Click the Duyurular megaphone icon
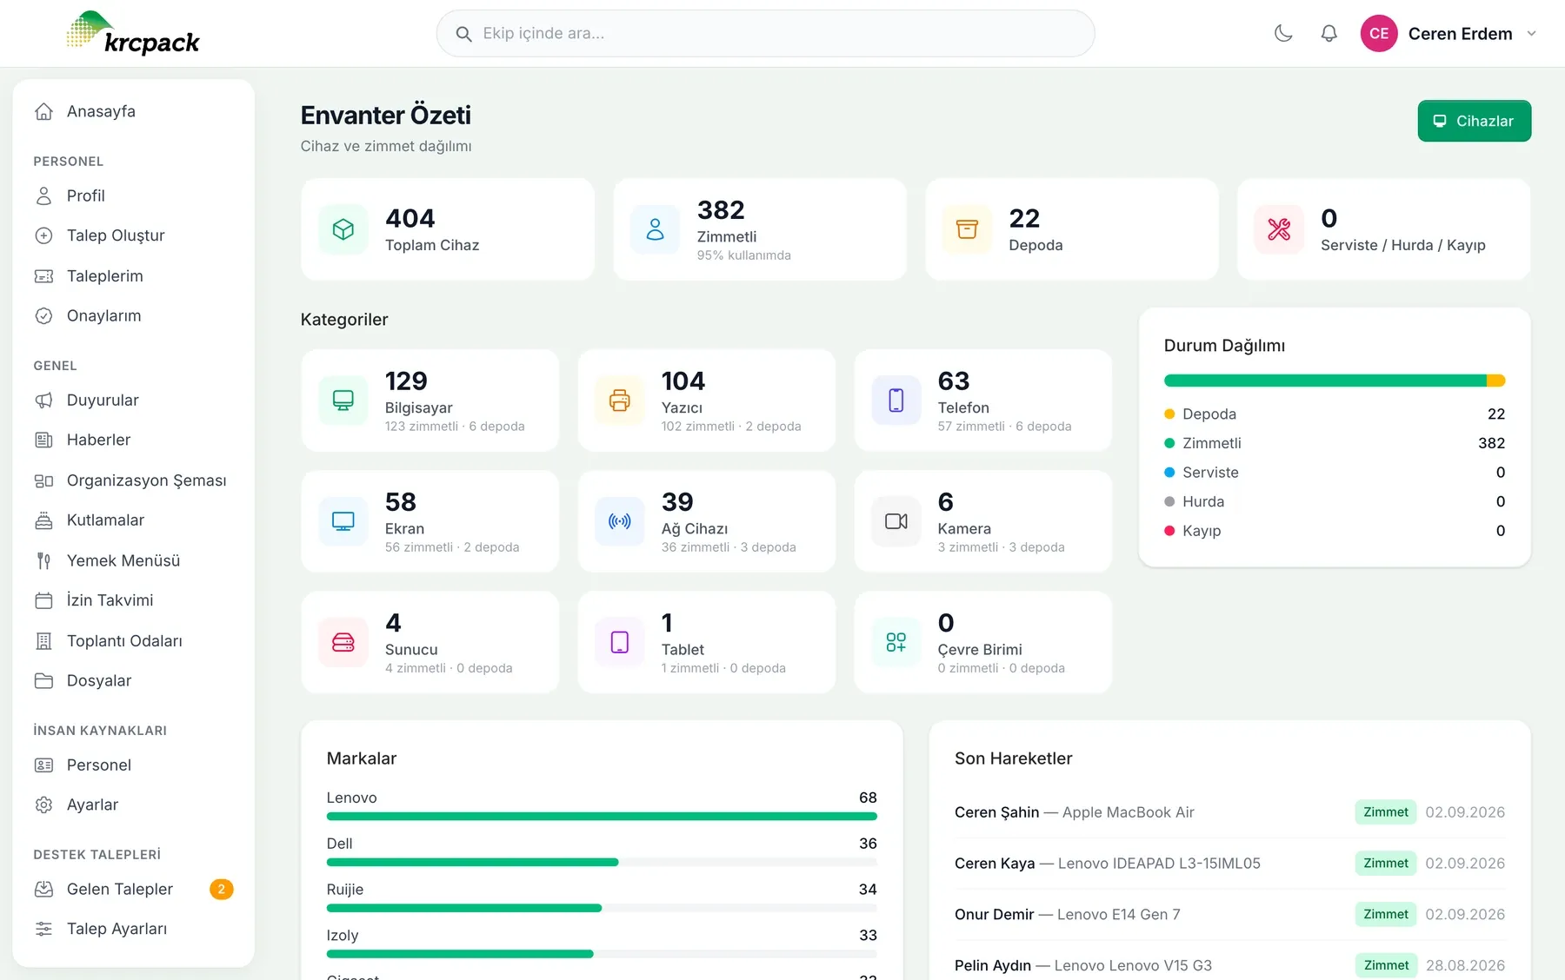 (43, 401)
